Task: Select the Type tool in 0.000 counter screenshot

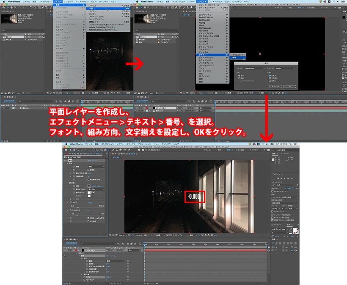Action: click(109, 150)
